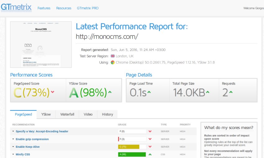Expand the Minify CSS row
Viewport: 264px width, 158px height.
13,154
